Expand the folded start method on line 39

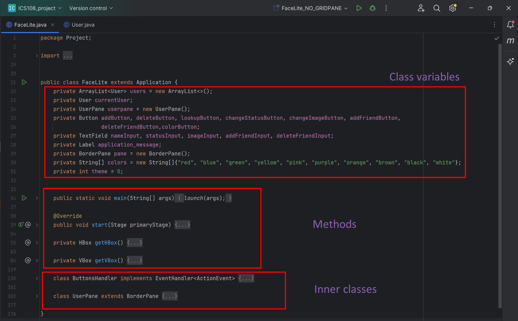click(x=37, y=225)
